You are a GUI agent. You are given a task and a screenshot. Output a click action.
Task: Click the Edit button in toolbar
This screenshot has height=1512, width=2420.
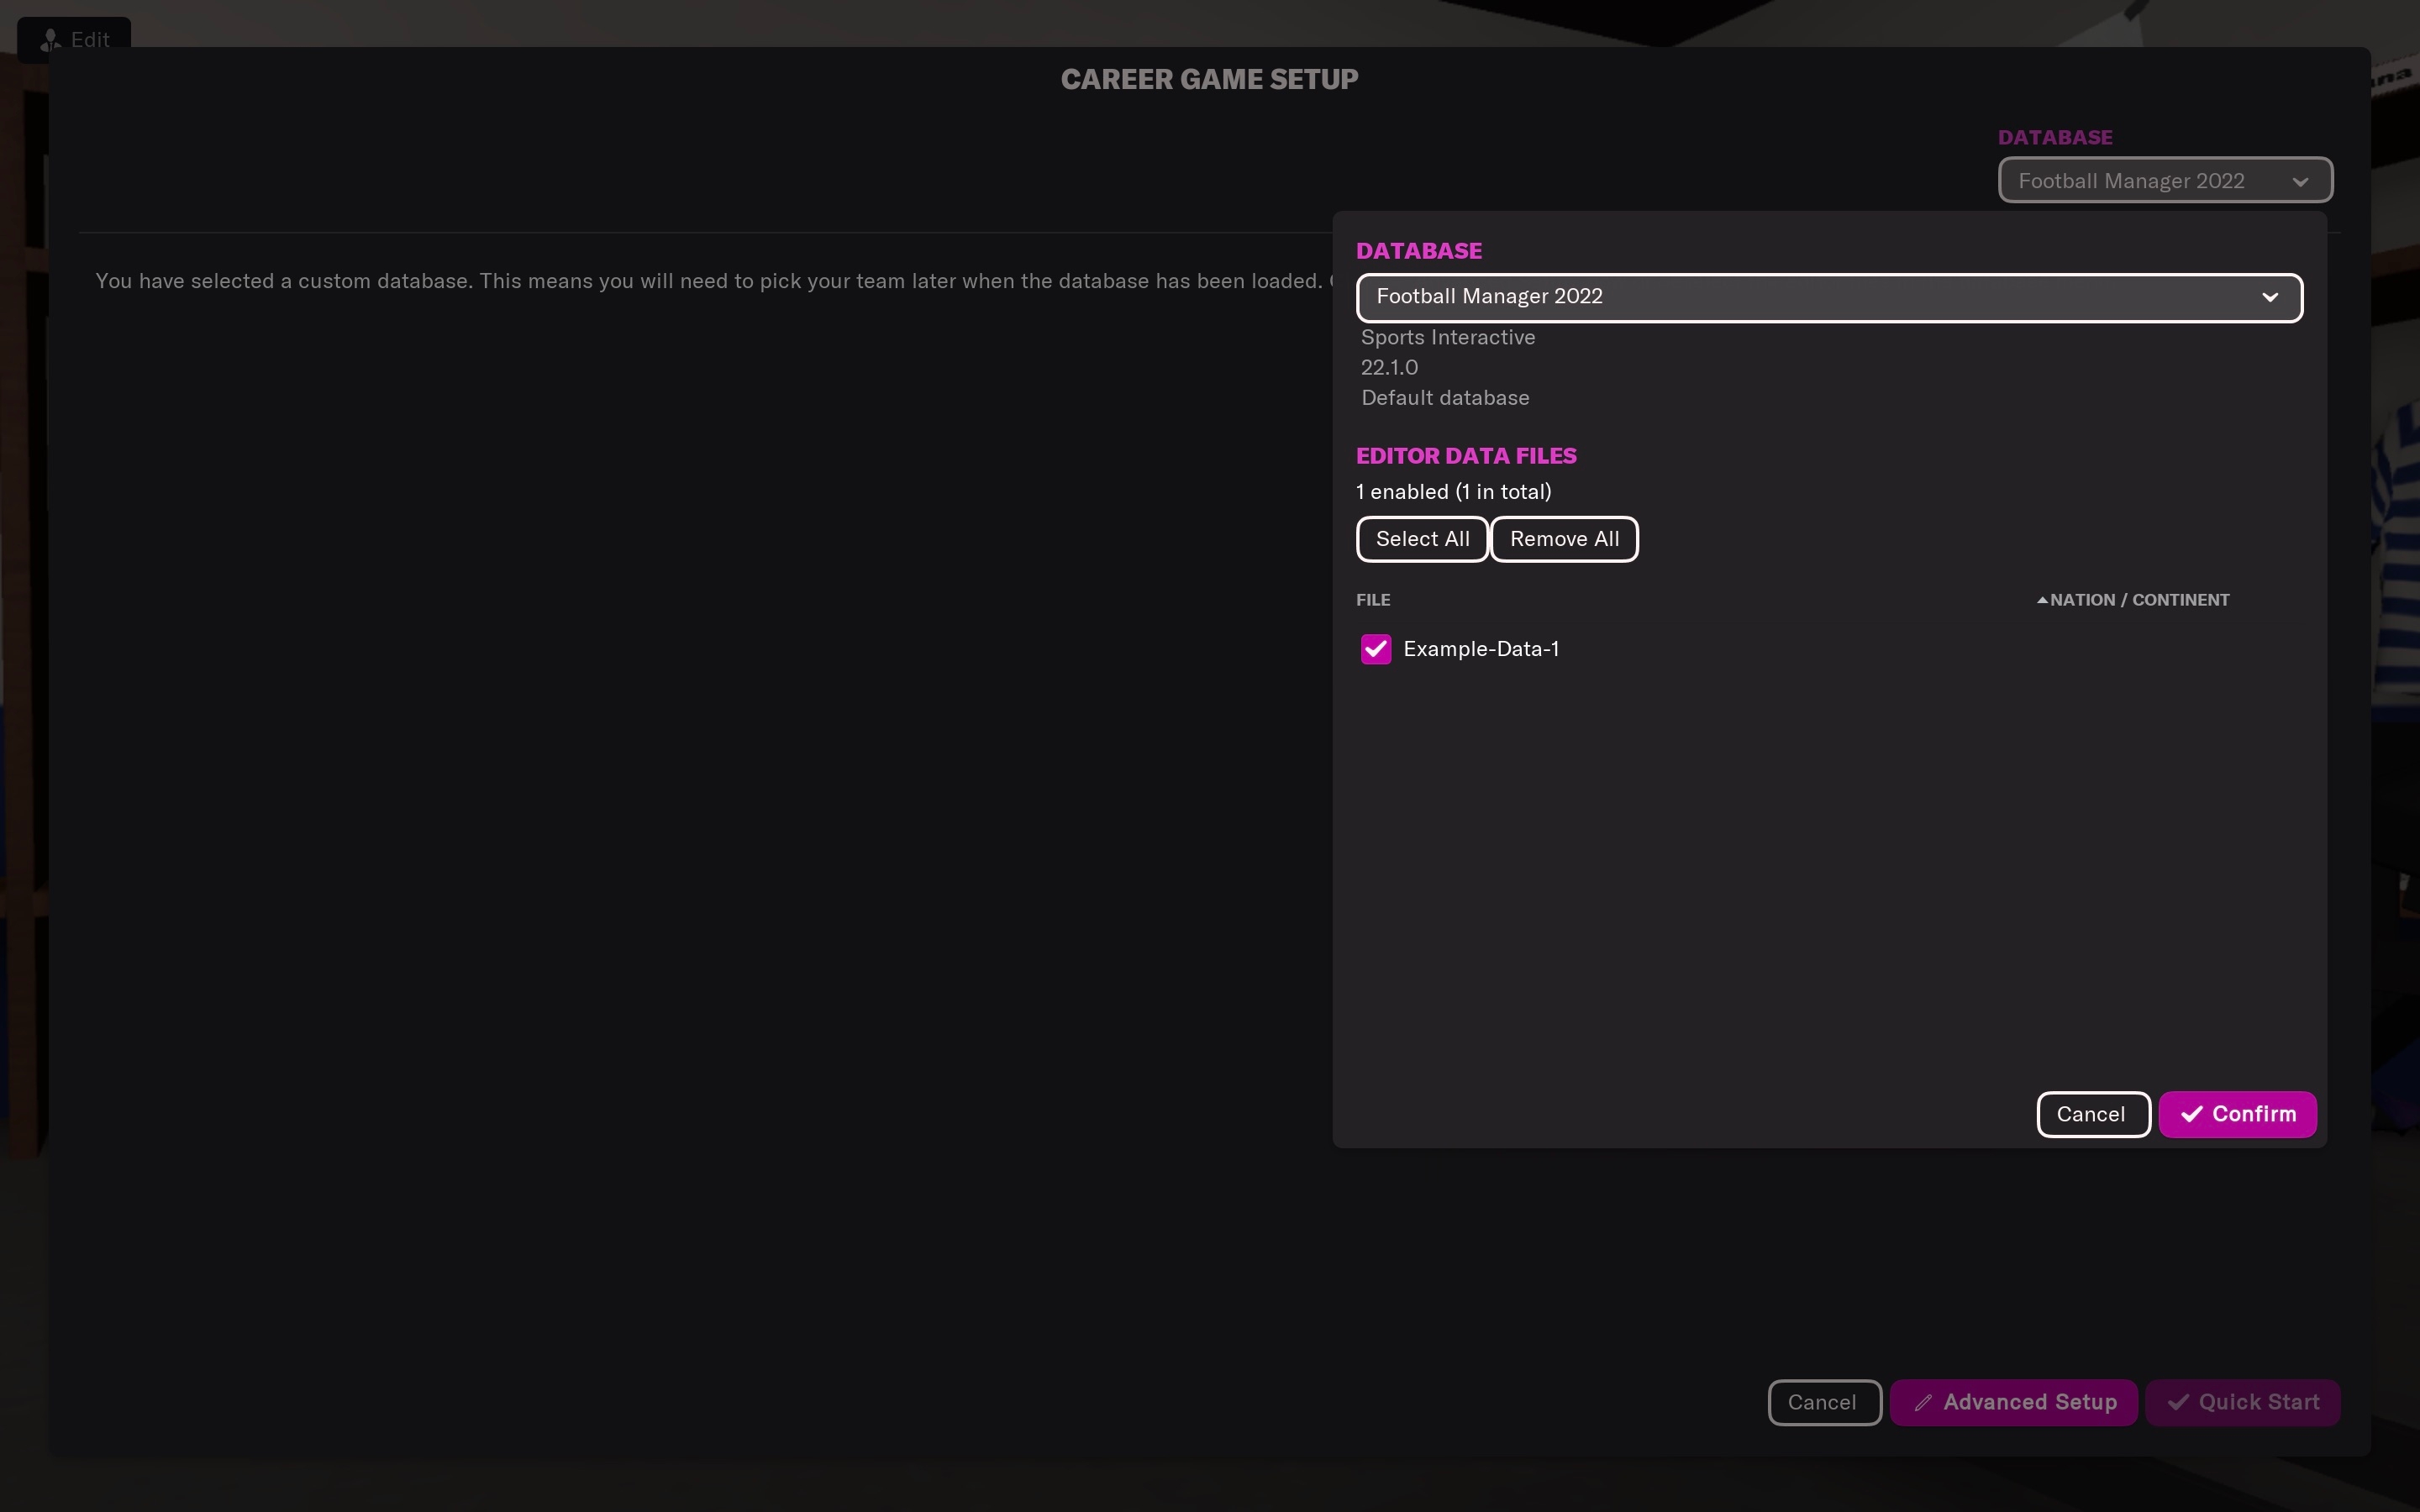73,37
